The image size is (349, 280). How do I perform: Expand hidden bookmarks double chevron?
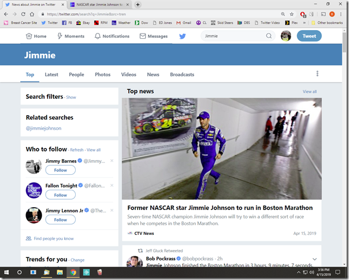[305, 23]
